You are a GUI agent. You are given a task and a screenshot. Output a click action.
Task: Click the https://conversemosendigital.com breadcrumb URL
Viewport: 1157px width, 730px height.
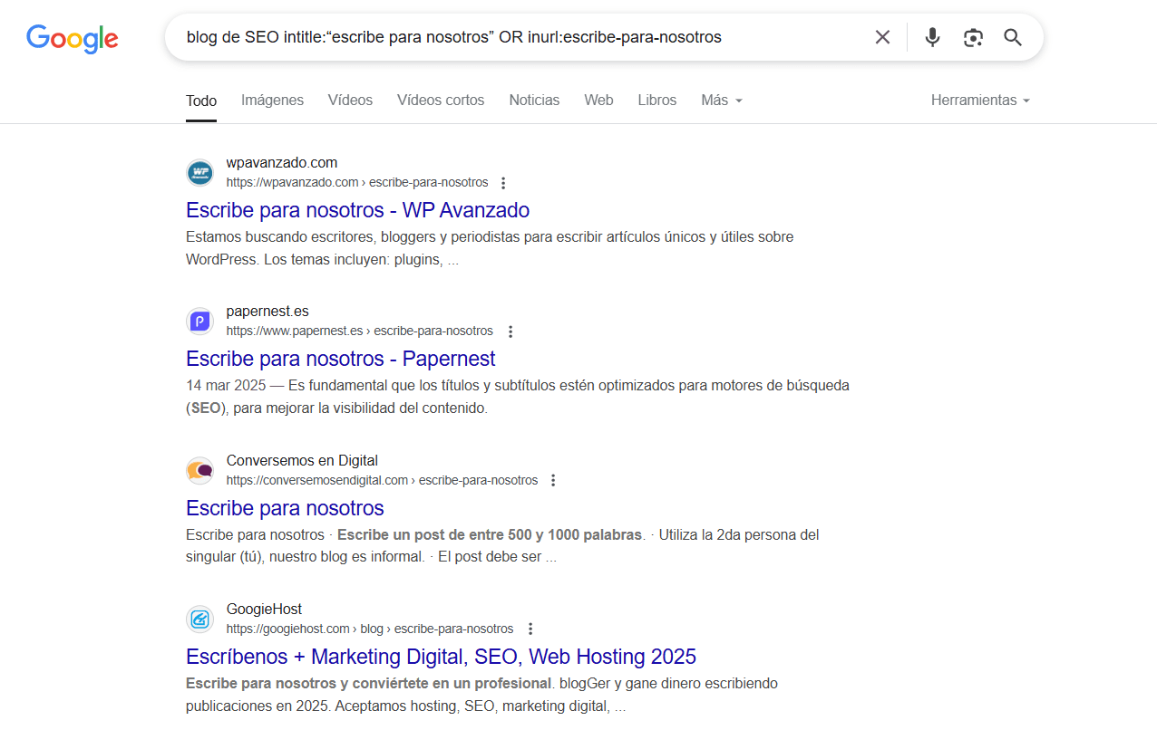coord(382,480)
